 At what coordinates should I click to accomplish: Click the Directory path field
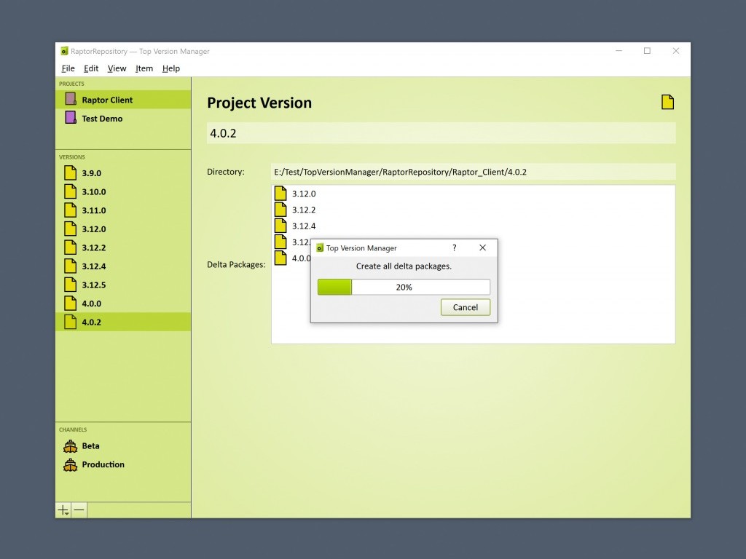click(472, 172)
